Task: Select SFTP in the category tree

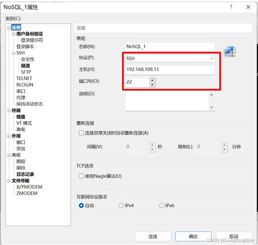Action: coord(26,72)
